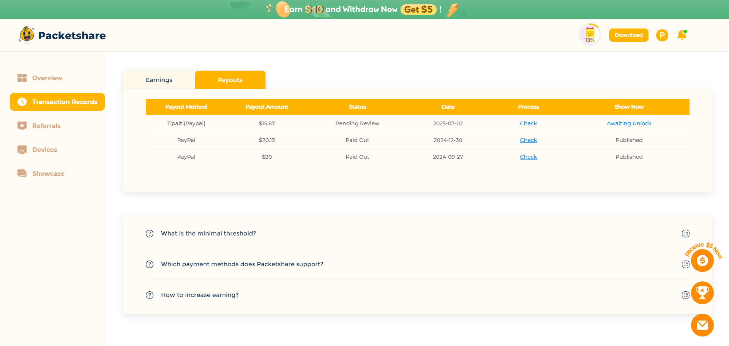Click the Show Now column header
Viewport: 729px width, 346px height.
point(629,107)
